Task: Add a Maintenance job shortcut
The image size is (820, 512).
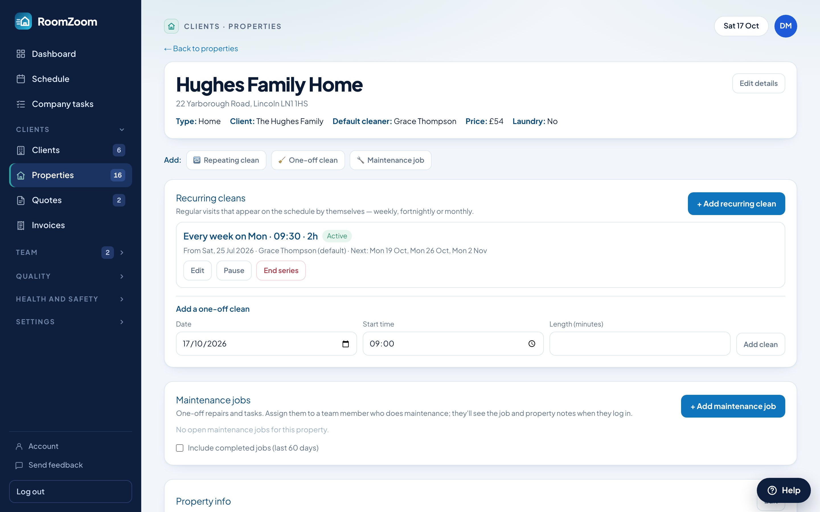Action: [x=390, y=160]
